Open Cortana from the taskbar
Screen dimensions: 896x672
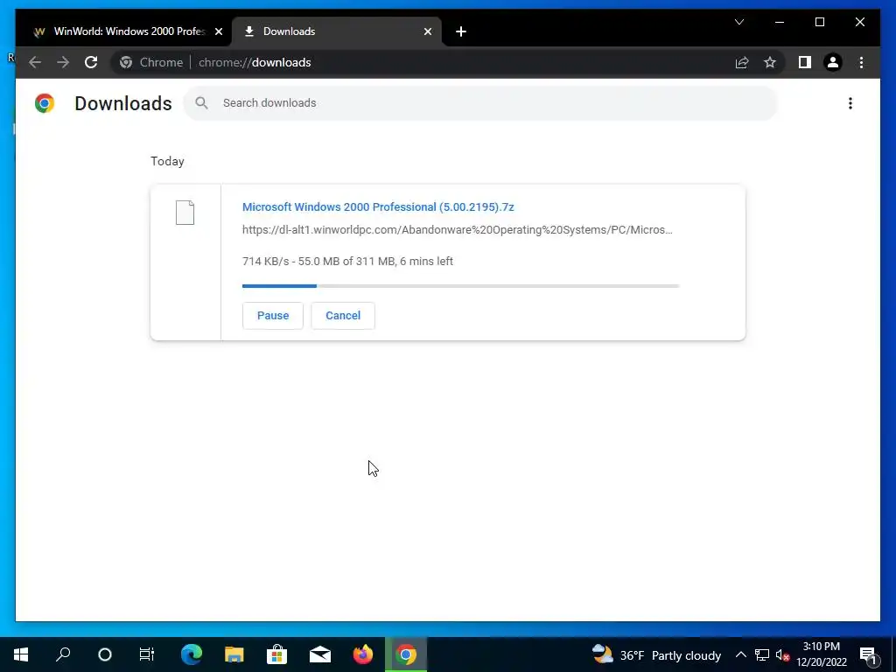click(x=105, y=654)
